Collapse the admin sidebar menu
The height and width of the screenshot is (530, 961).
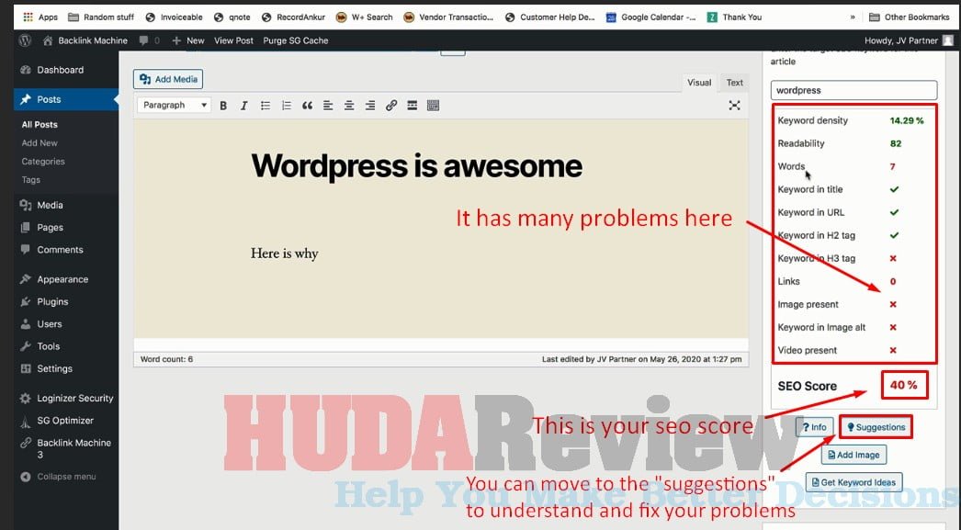(x=58, y=477)
